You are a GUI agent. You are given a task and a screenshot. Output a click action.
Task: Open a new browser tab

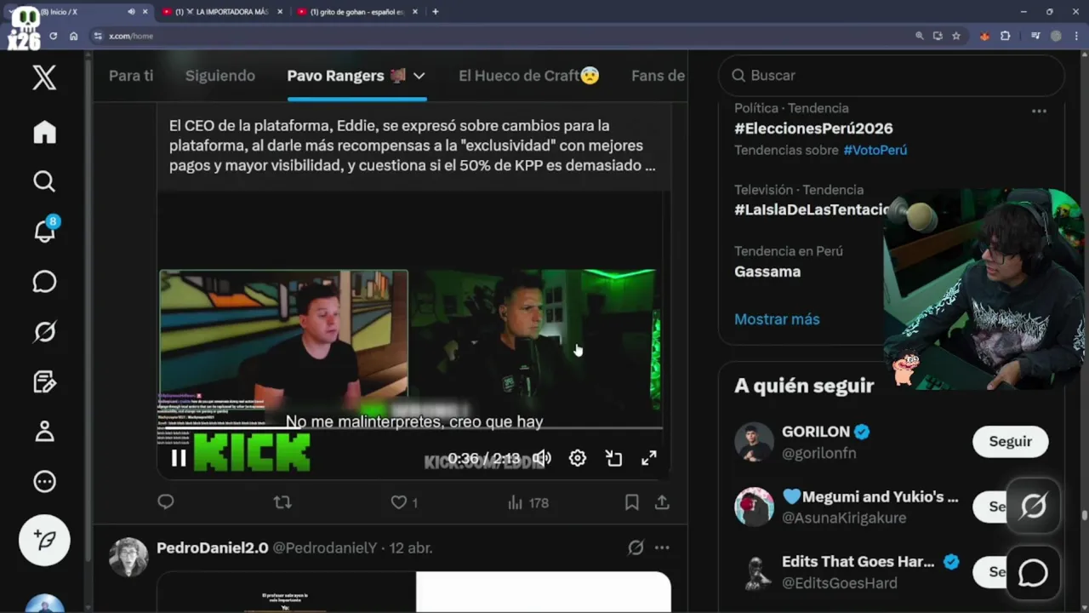coord(436,12)
